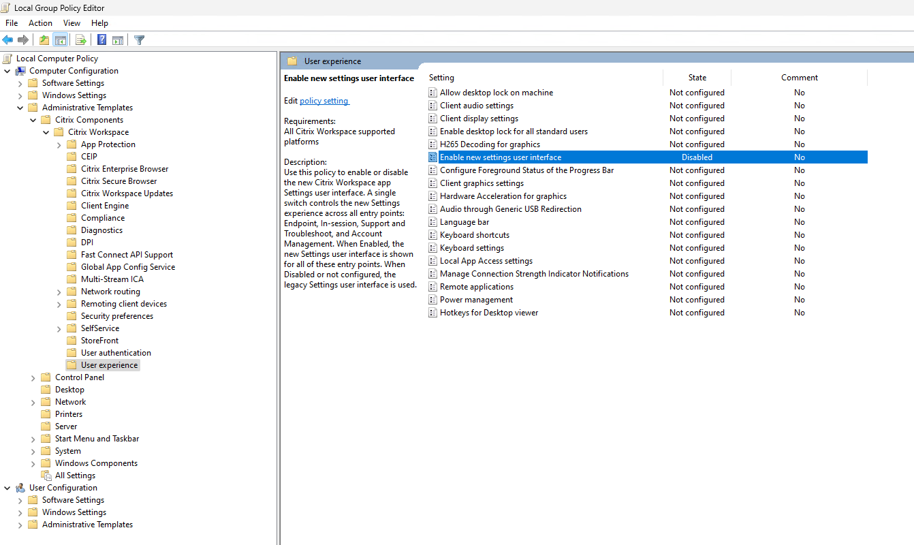Select 'Configure Foreground Status of the Progress Bar'
914x545 pixels.
tap(526, 170)
